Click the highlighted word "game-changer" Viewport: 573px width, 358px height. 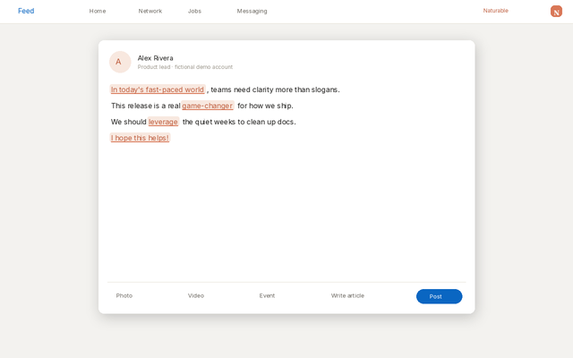point(207,106)
